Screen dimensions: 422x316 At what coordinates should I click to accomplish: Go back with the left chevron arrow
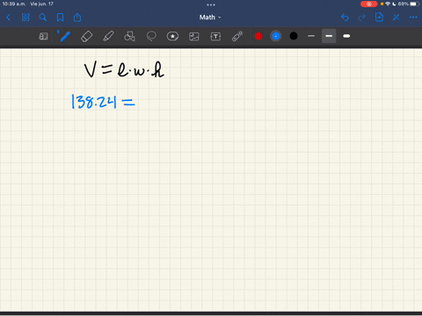(x=8, y=18)
